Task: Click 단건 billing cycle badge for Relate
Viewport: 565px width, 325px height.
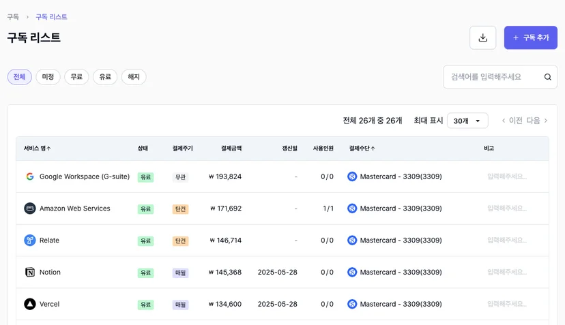Action: [181, 241]
